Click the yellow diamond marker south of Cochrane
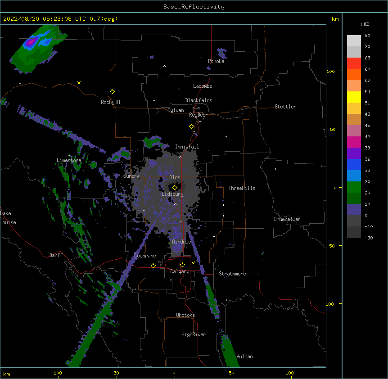Screen dimensions: 388x379 (x=153, y=266)
